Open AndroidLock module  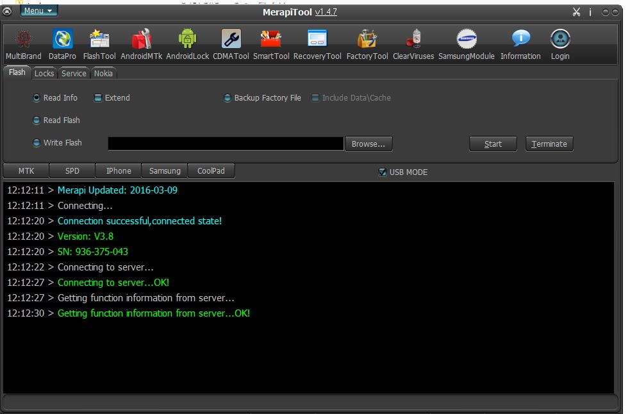(x=188, y=44)
